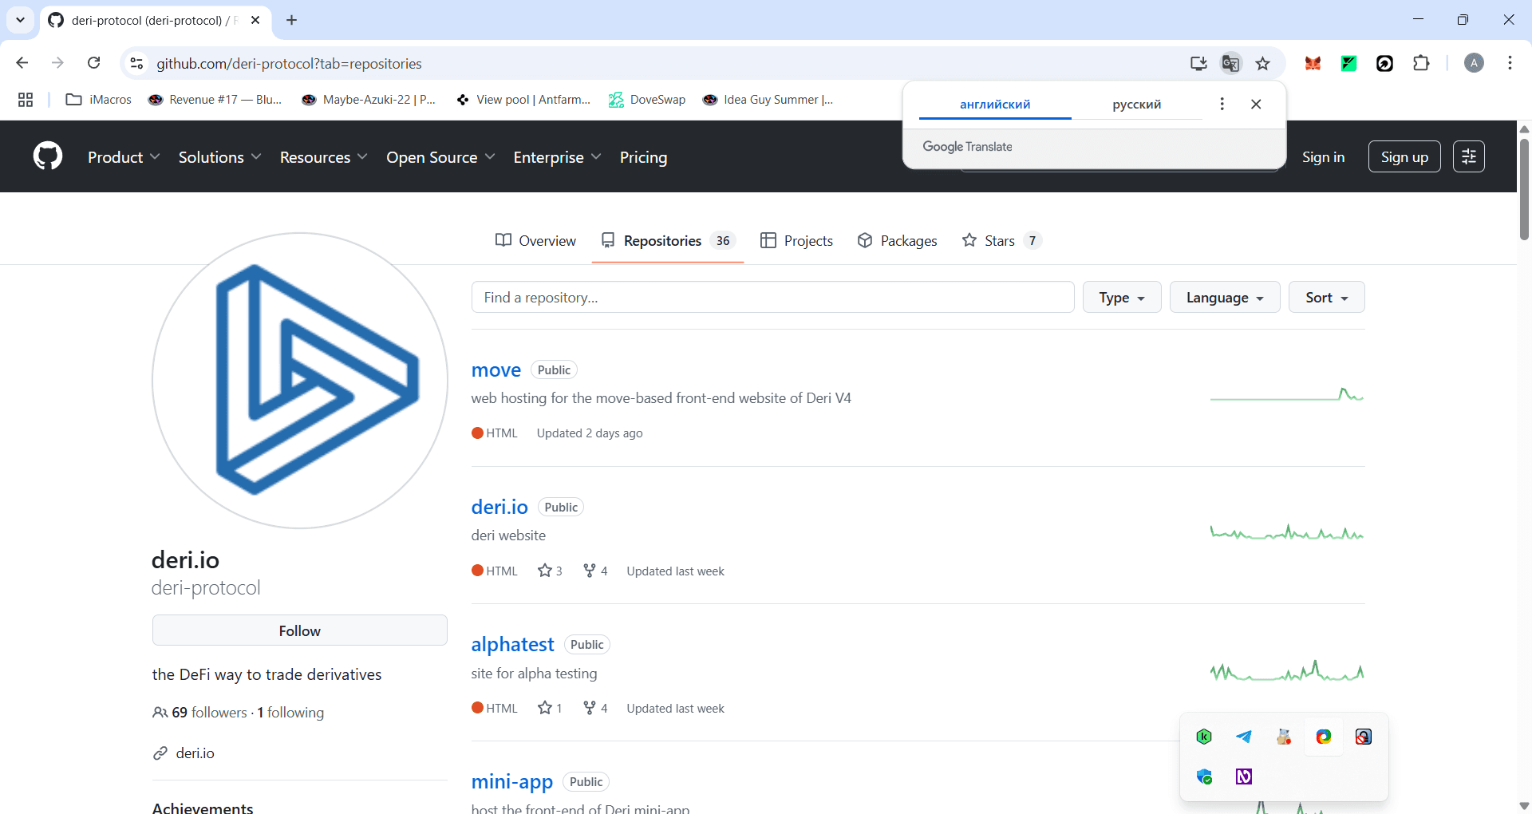1532x814 pixels.
Task: Click the GitHub Octocat logo
Action: point(48,156)
